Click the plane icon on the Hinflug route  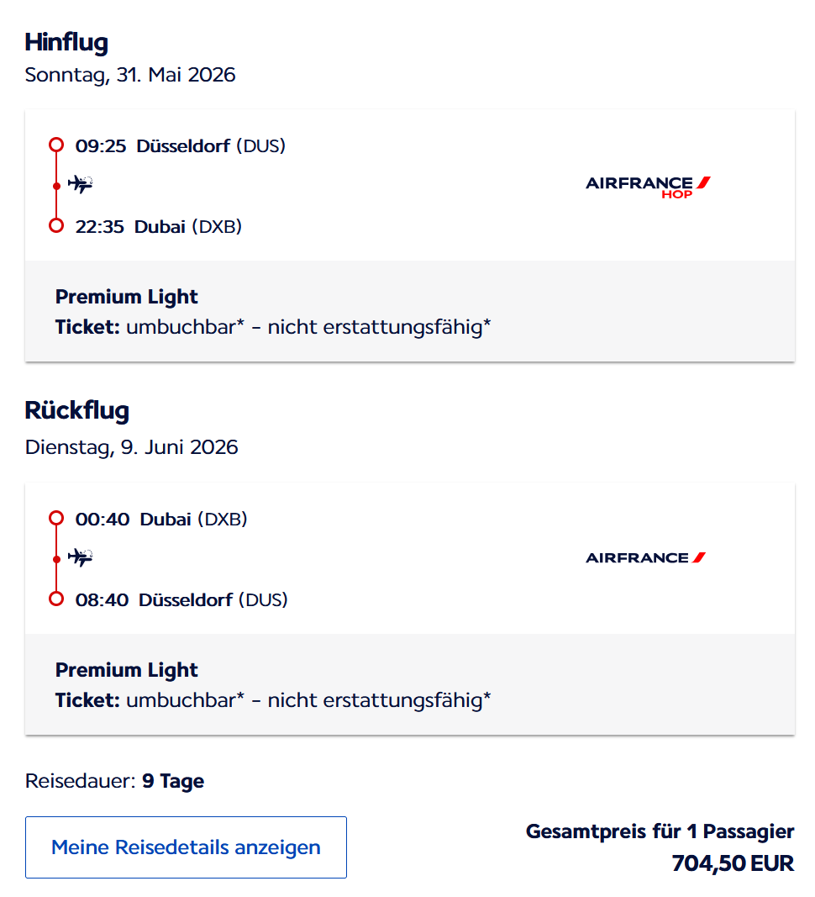(x=80, y=184)
